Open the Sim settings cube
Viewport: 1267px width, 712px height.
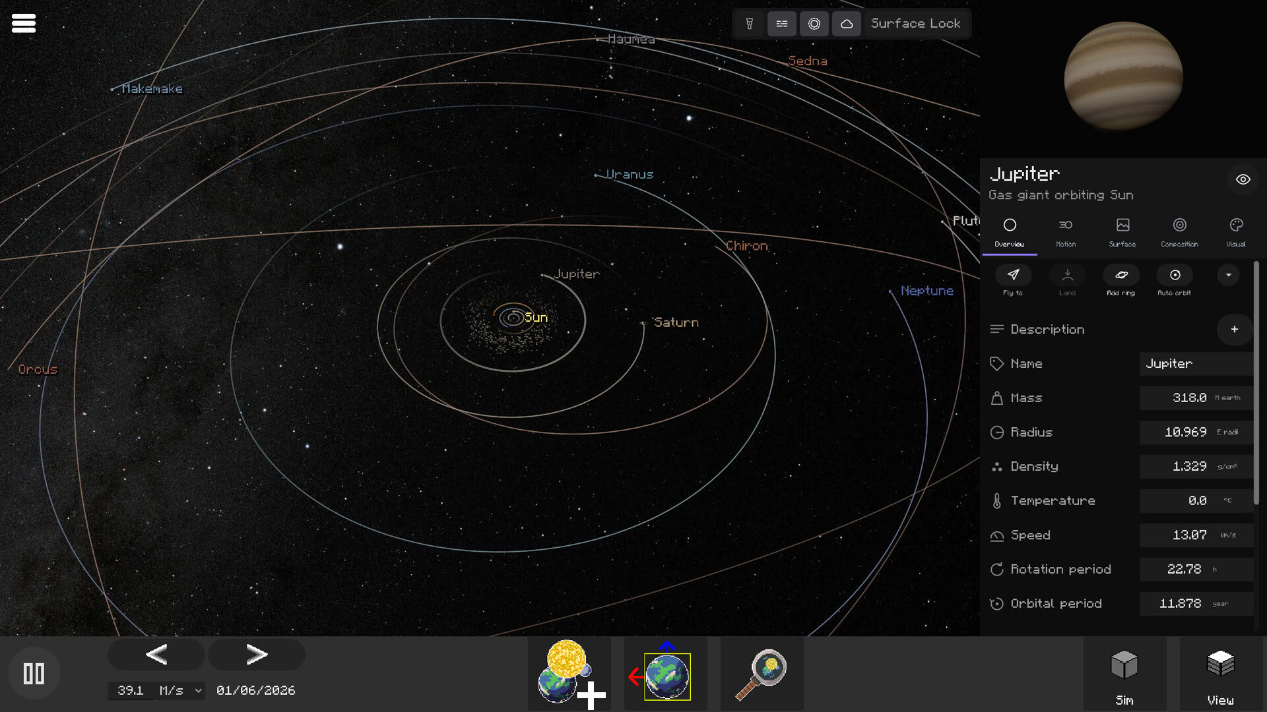(x=1124, y=674)
